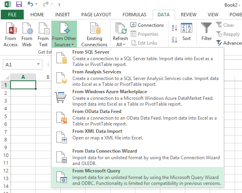Screen dimensions: 242x193
Task: Switch to the REVIEW tab
Action: 189,15
